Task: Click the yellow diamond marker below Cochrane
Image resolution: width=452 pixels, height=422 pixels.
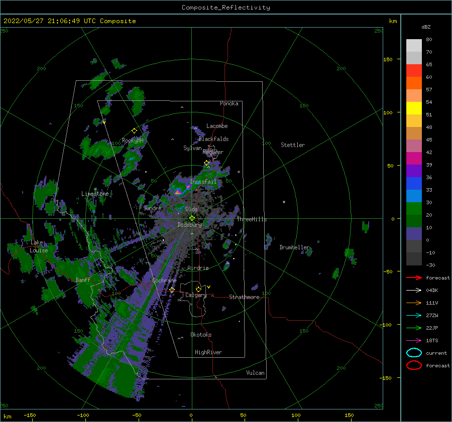Action: pyautogui.click(x=172, y=290)
